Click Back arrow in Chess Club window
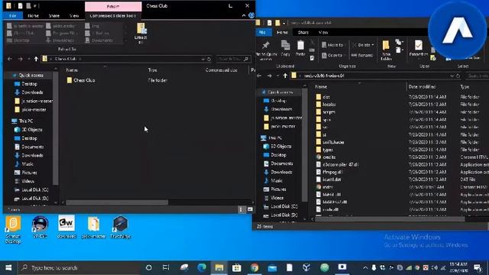 click(10, 59)
